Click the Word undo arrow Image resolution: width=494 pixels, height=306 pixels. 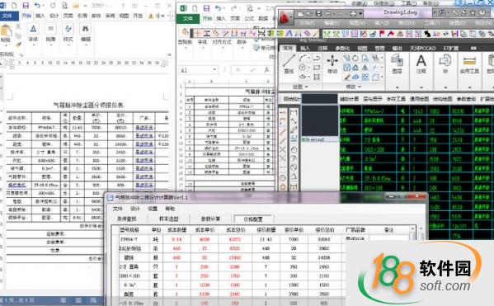coord(37,5)
